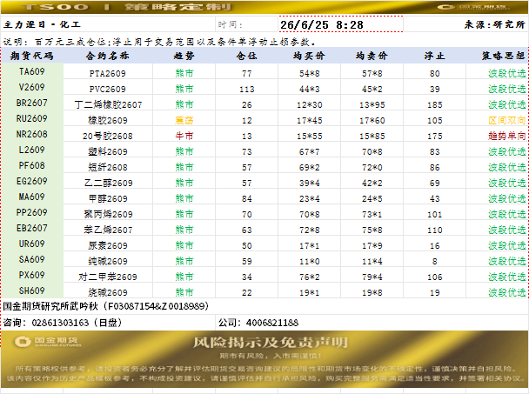
Task: Click the 浮止 column header
Action: tap(434, 56)
